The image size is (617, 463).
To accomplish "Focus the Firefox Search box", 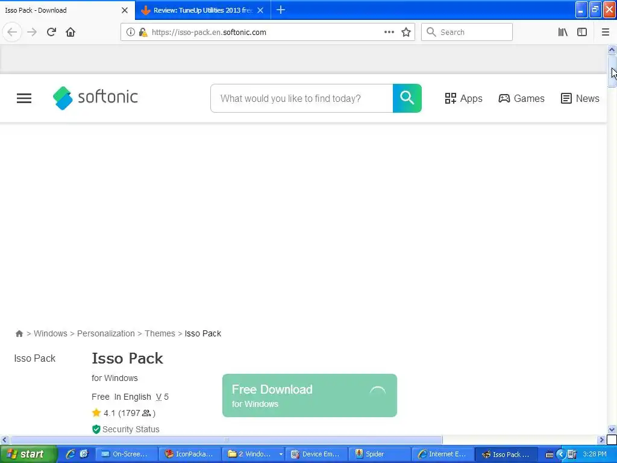I will pyautogui.click(x=467, y=33).
